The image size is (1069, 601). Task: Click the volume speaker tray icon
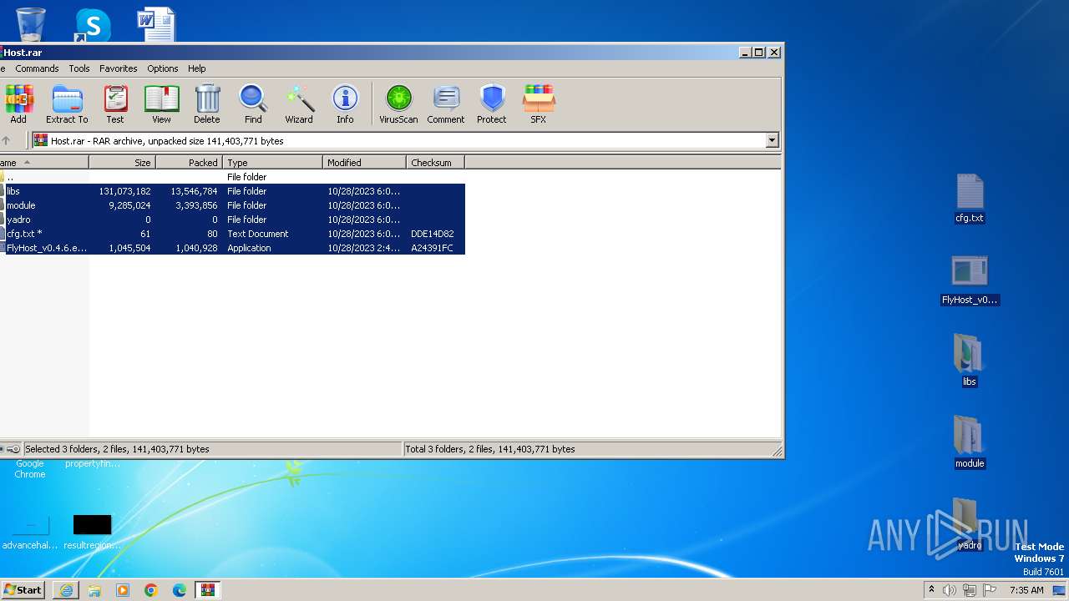[x=950, y=590]
